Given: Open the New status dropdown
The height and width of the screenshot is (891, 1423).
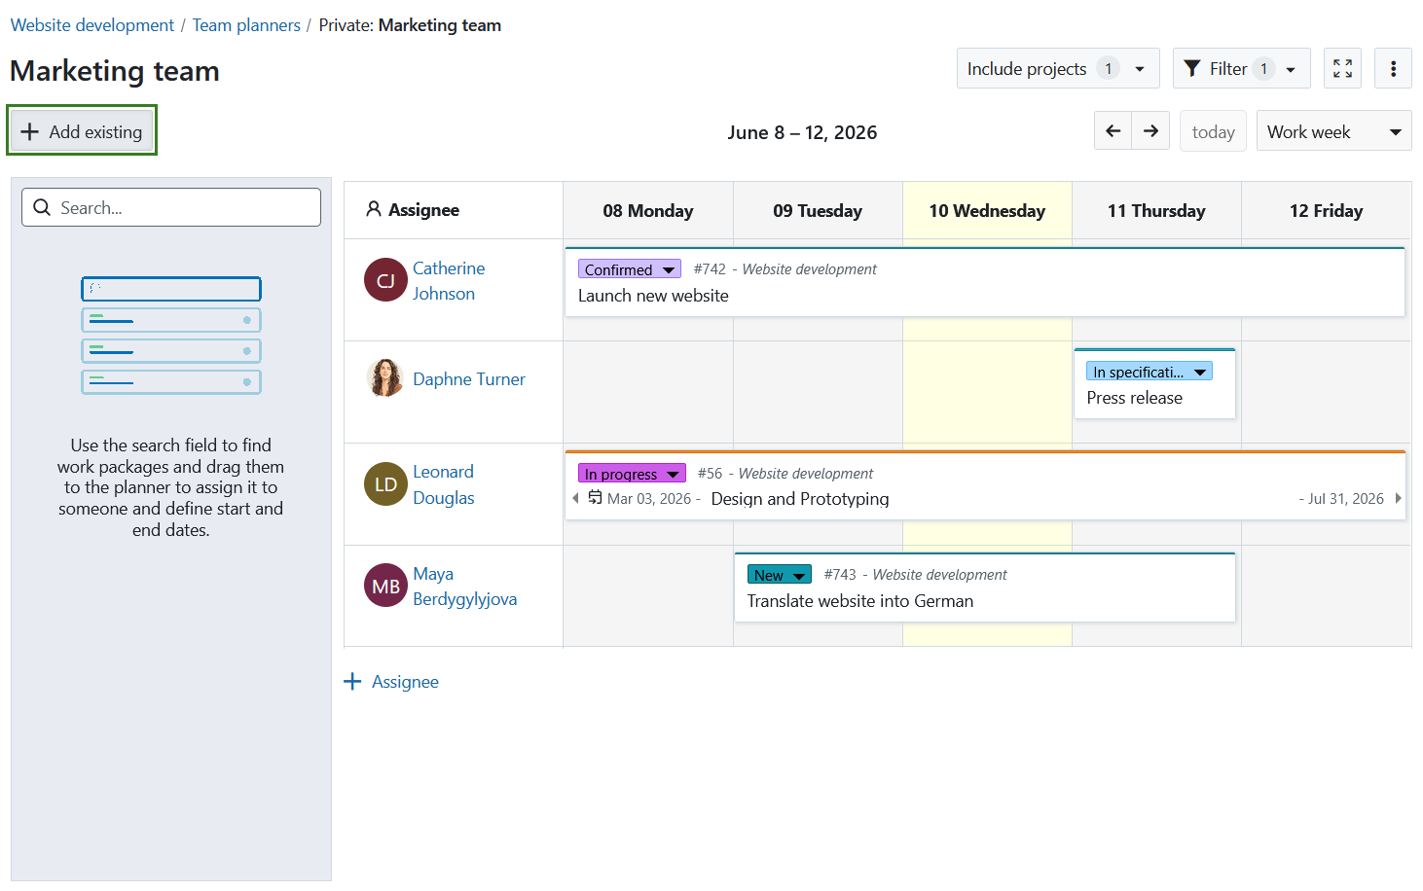Looking at the screenshot, I should 779,575.
